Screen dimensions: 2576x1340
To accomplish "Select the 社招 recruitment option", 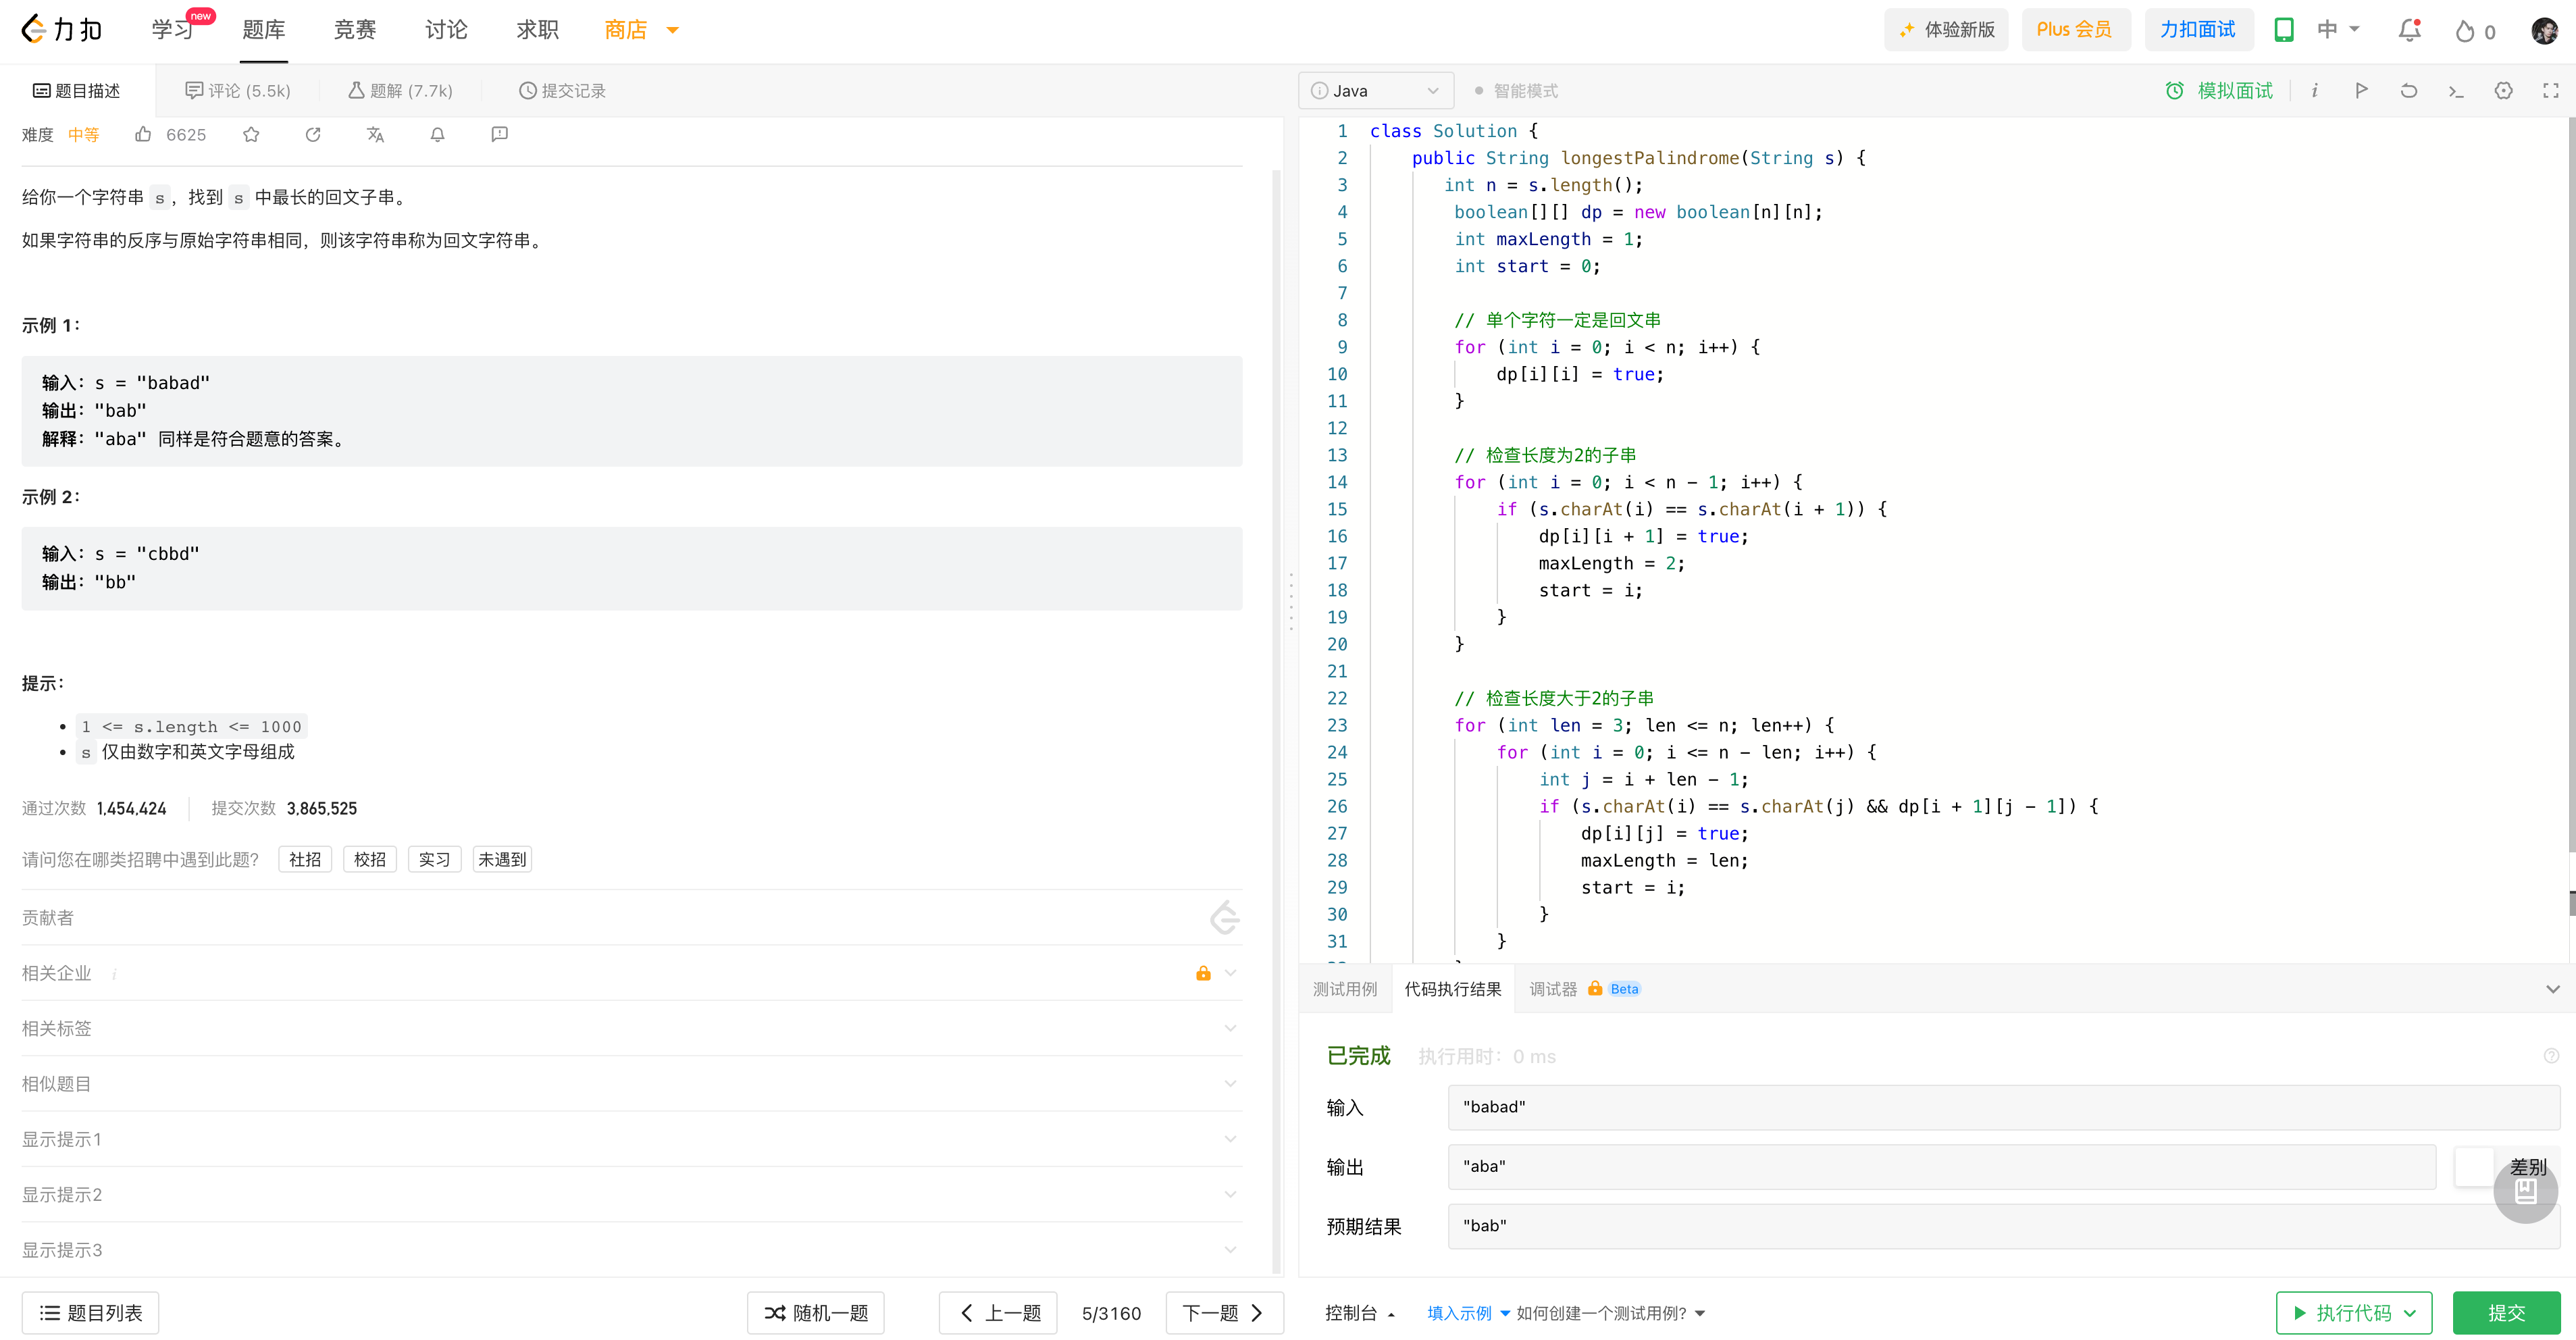I will (305, 859).
